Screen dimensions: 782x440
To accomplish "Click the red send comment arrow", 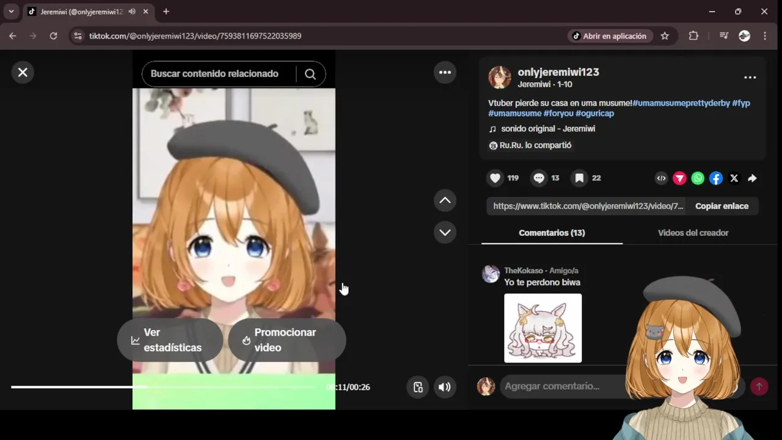I will [759, 386].
